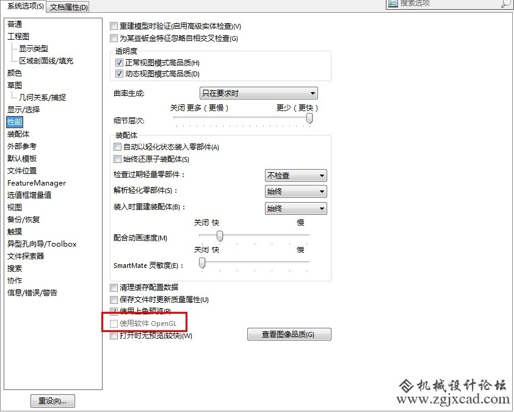Toggle 使用上色预览(P) checkbox
Viewport: 514px width, 412px height.
point(114,311)
